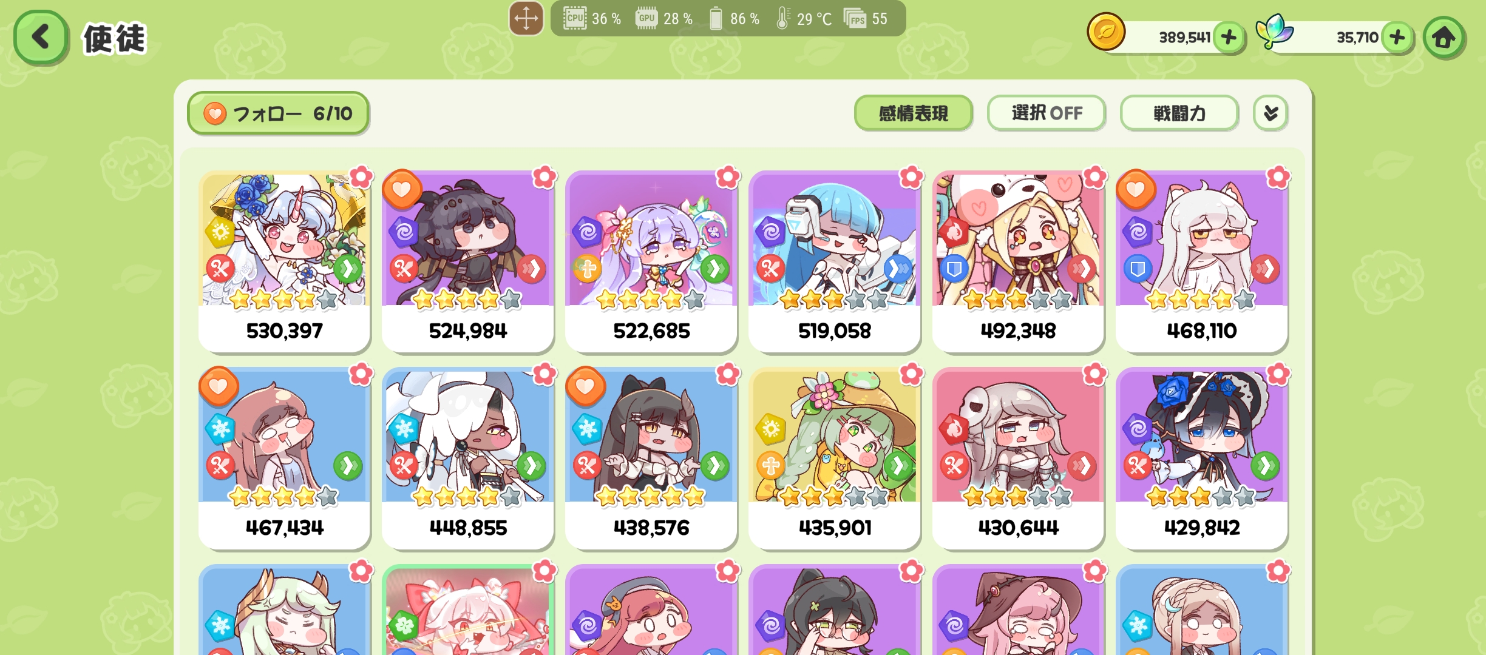
Task: Toggle follow heart on 524,984 character
Action: [402, 189]
